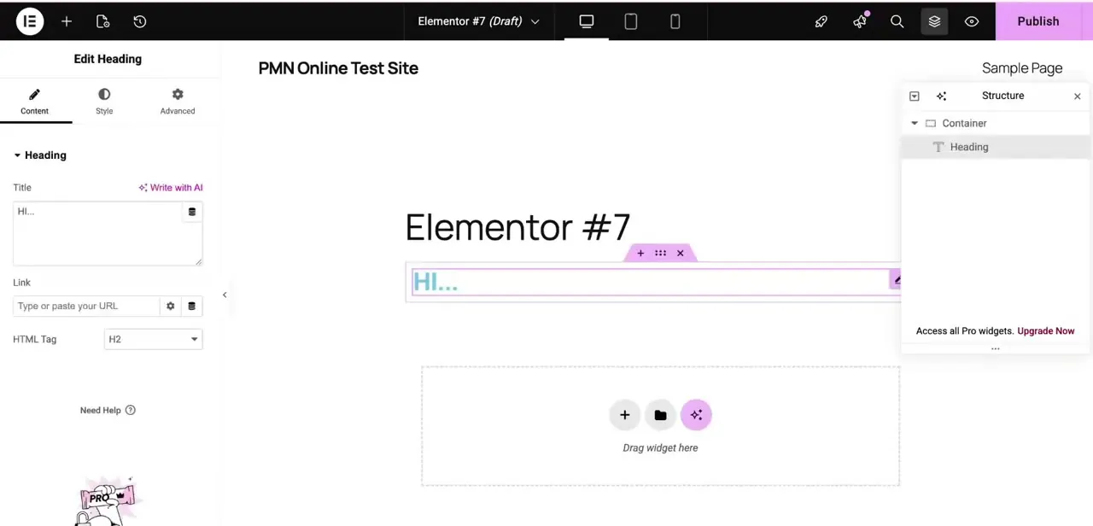Click the Structure panel dock icon
Image resolution: width=1093 pixels, height=526 pixels.
pyautogui.click(x=915, y=96)
